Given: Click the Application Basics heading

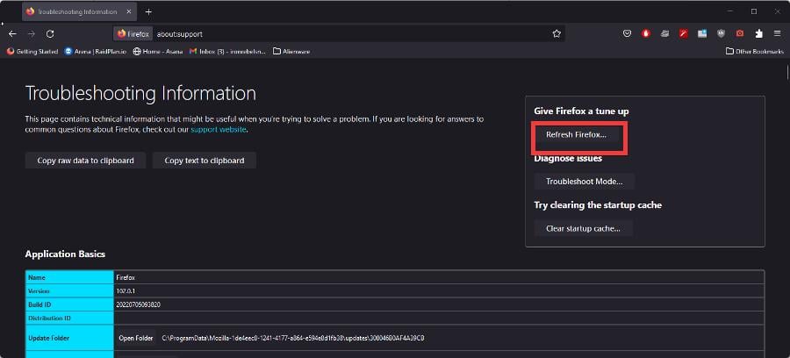Looking at the screenshot, I should pos(66,254).
